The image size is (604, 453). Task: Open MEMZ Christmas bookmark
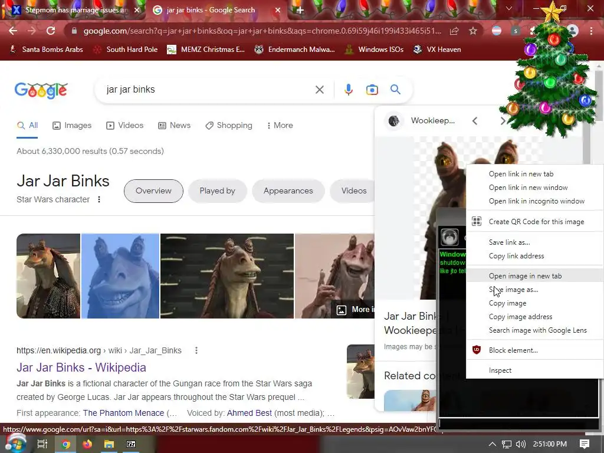click(x=206, y=50)
